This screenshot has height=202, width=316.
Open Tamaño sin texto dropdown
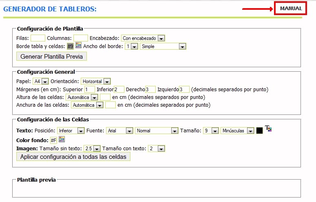tap(92, 149)
